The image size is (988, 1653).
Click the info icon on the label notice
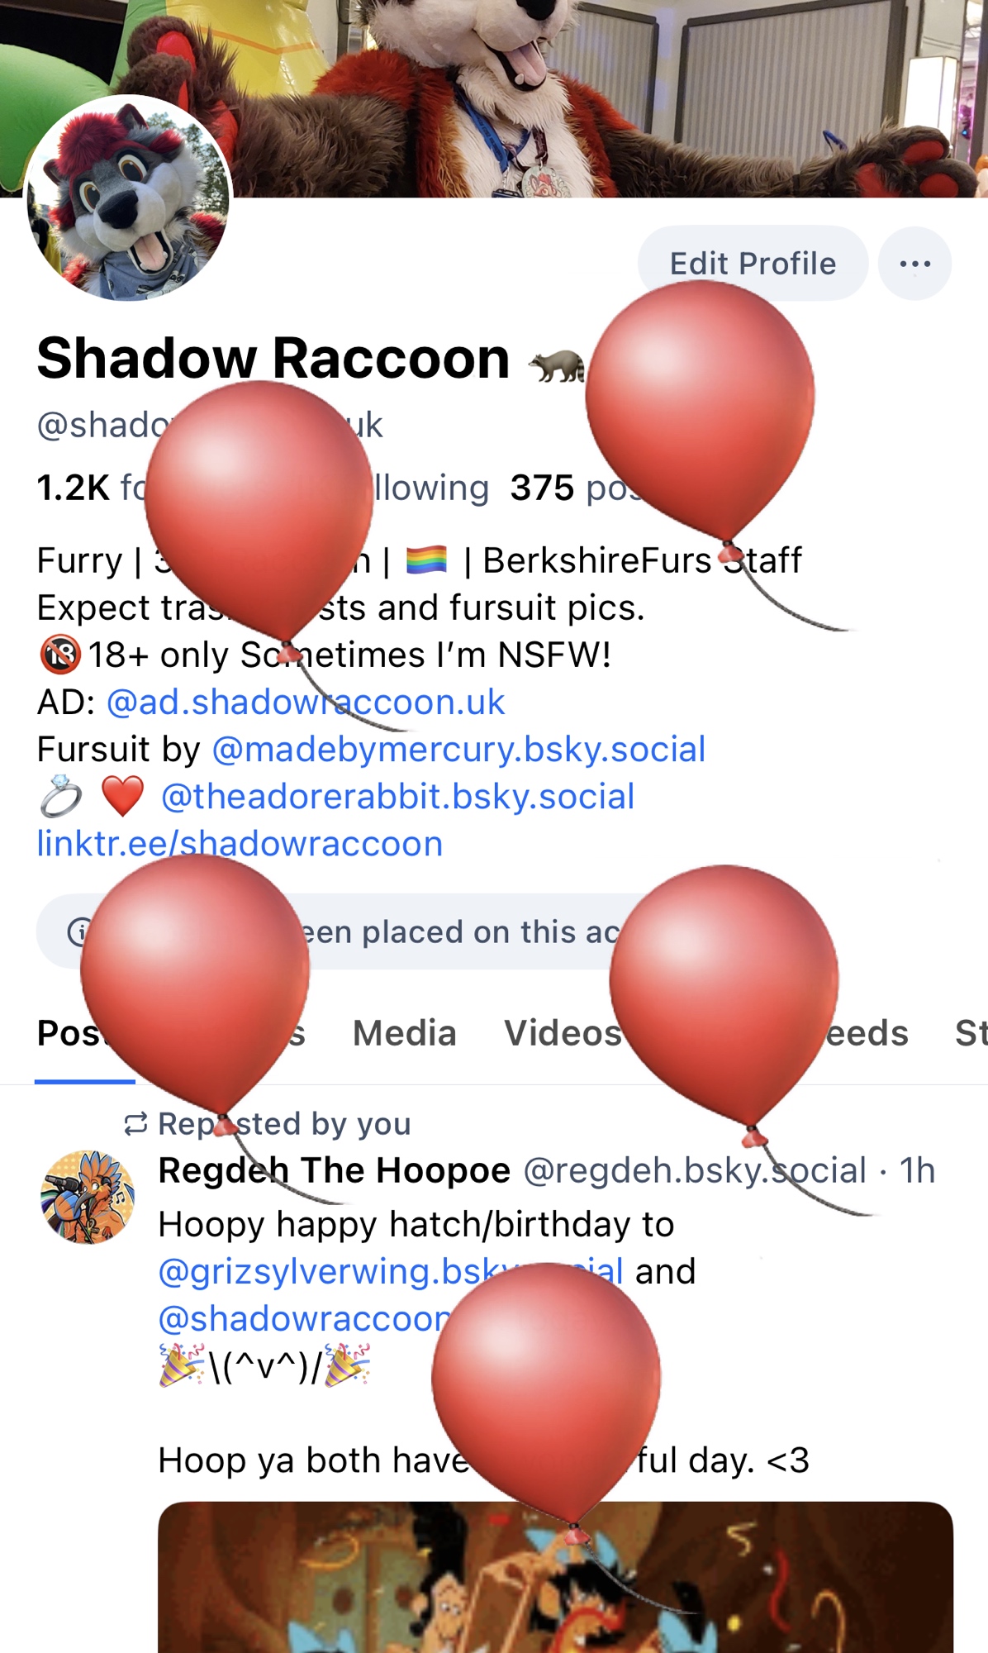[78, 931]
